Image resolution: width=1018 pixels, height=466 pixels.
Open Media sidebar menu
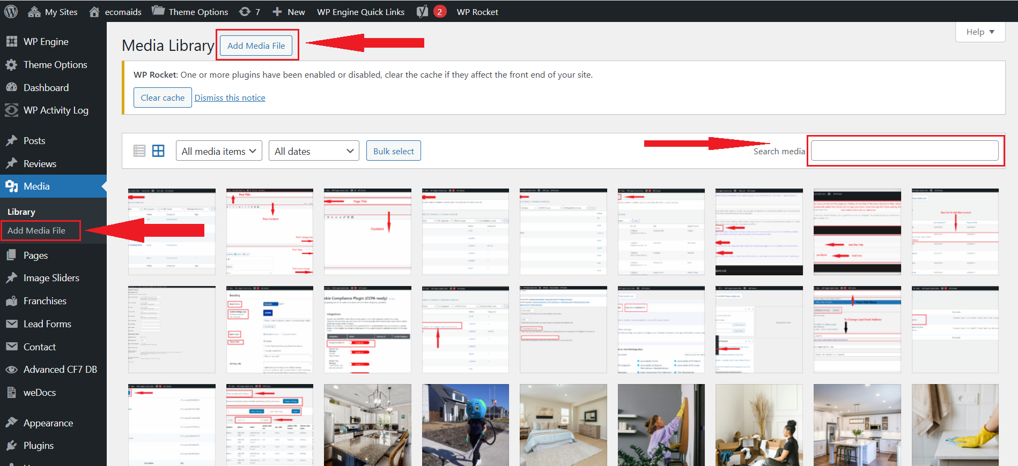tap(53, 186)
